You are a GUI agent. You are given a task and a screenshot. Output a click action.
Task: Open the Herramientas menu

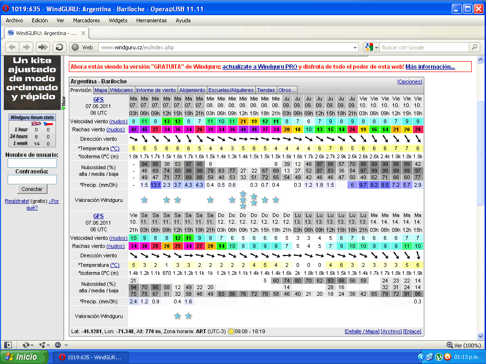[x=151, y=20]
